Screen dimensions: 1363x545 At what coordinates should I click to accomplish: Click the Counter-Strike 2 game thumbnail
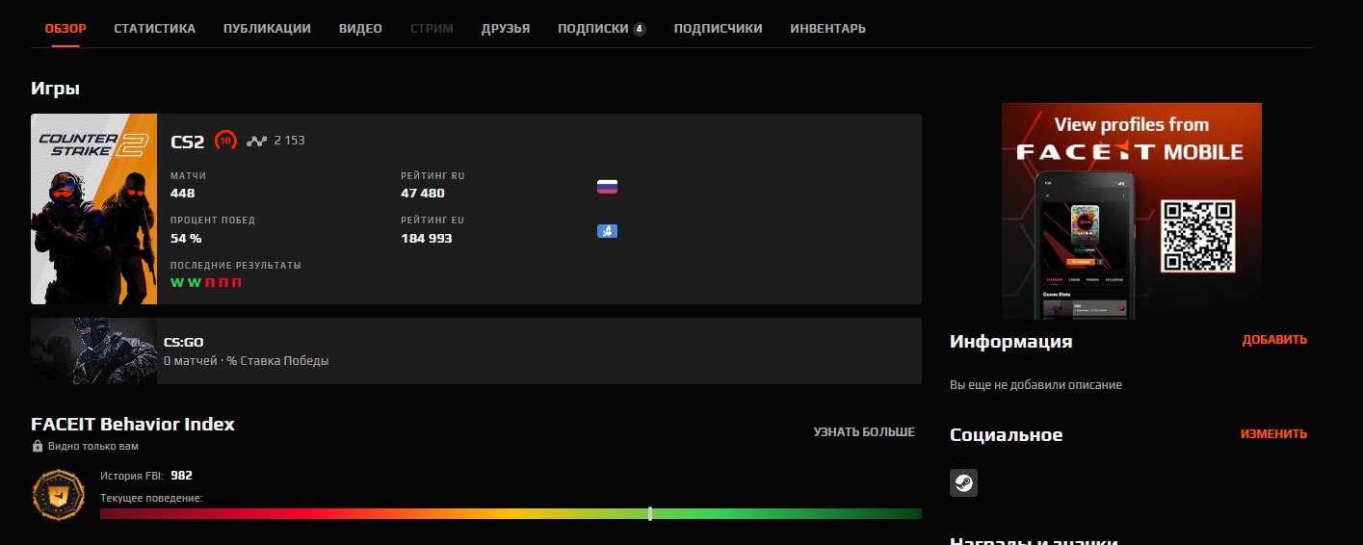point(93,209)
